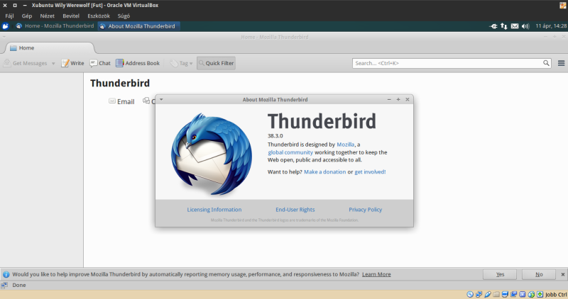Open Chat from the toolbar
Image resolution: width=568 pixels, height=299 pixels.
[100, 63]
